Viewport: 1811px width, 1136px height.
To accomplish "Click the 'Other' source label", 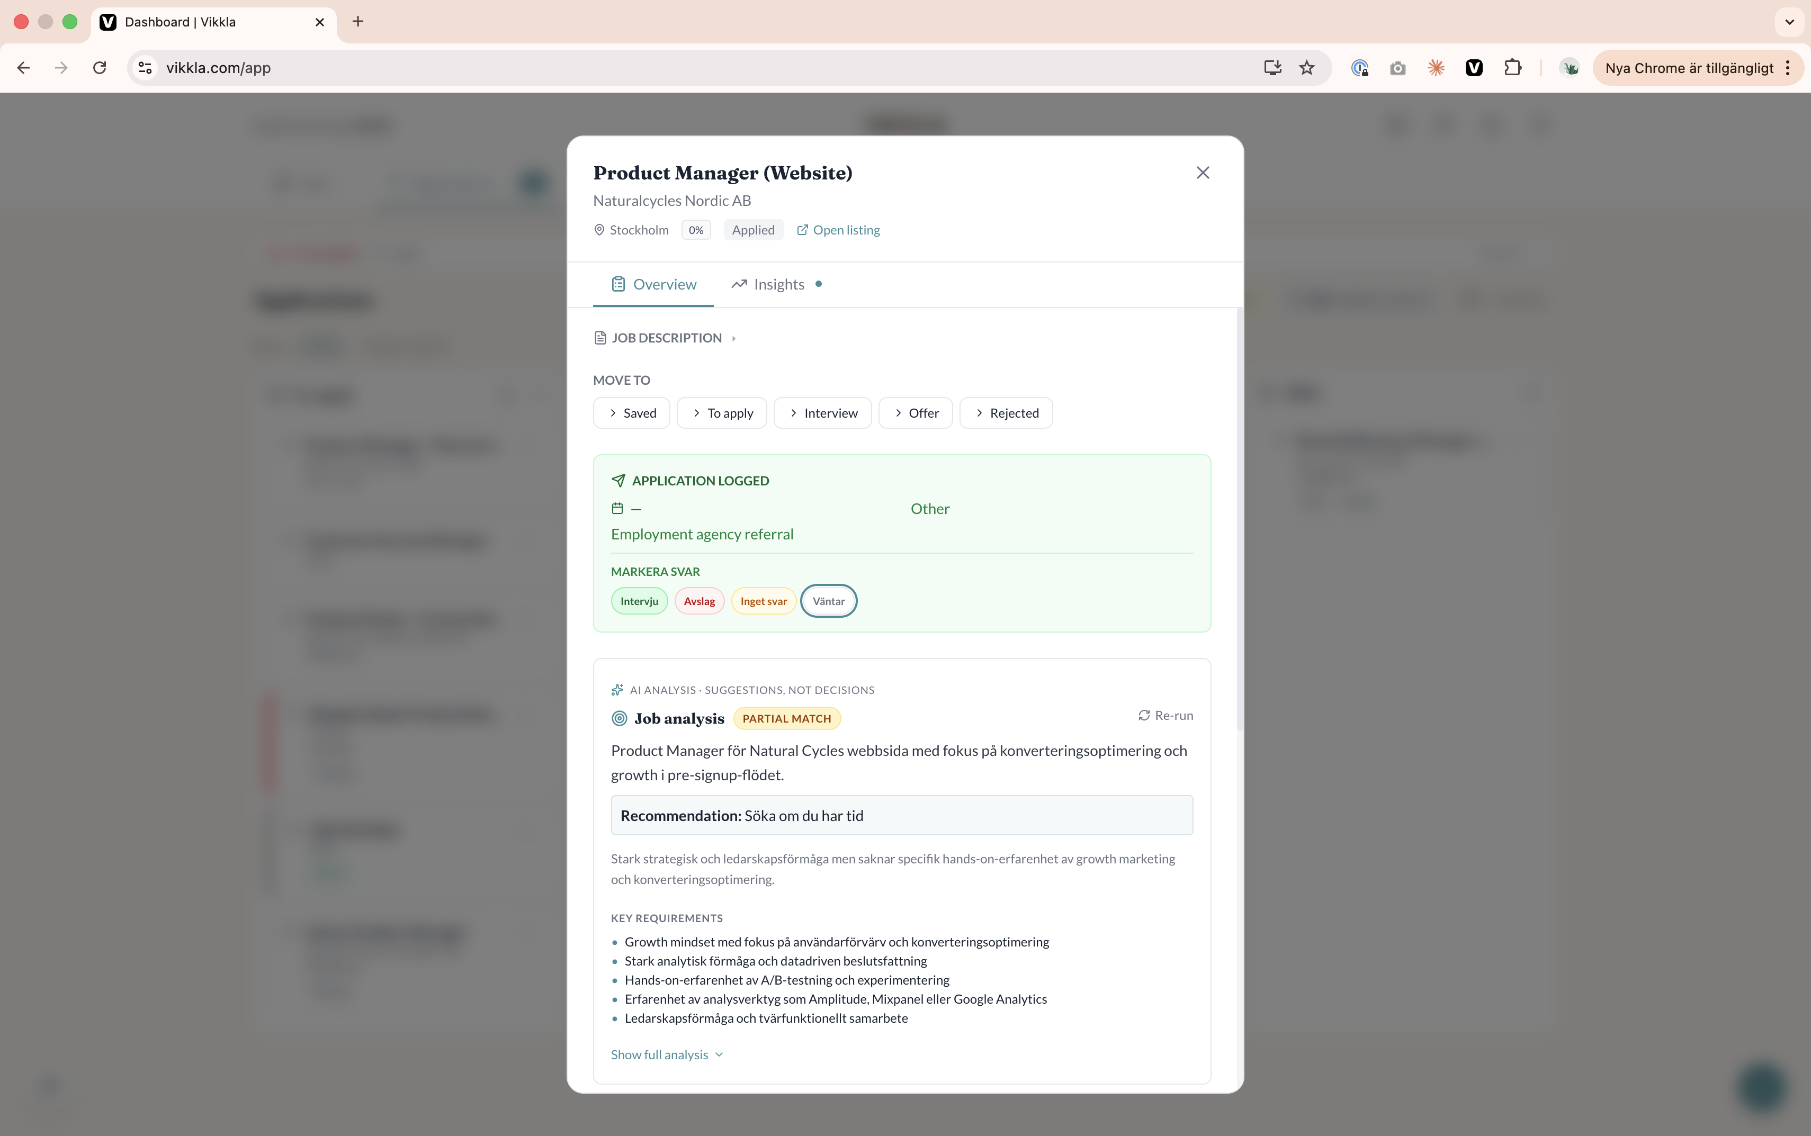I will coord(929,509).
